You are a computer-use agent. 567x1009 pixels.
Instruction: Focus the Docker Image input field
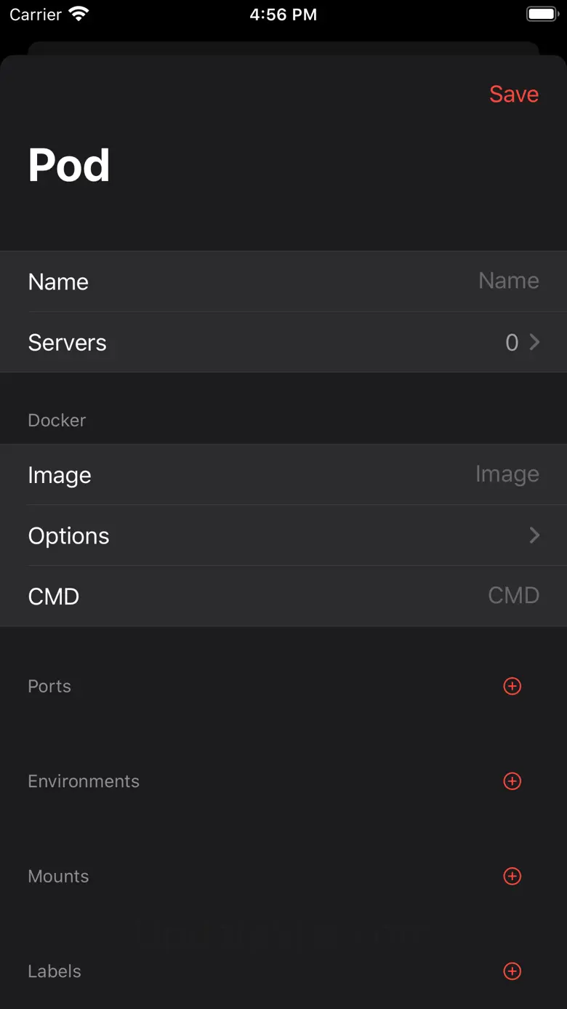pos(283,475)
